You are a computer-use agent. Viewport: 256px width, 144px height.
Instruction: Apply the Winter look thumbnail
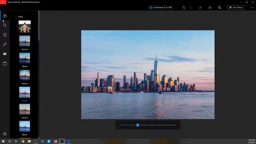point(25,126)
